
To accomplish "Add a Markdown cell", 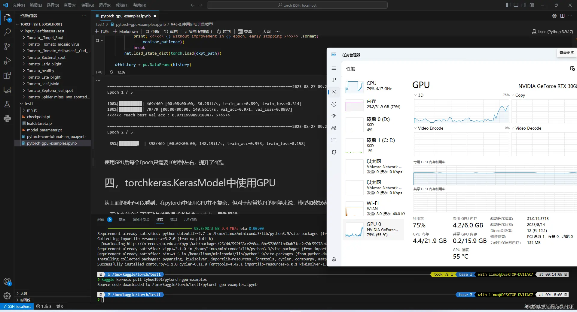I will [x=125, y=31].
